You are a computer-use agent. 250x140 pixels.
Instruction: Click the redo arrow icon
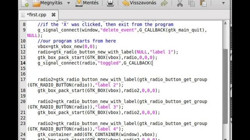point(164,3)
